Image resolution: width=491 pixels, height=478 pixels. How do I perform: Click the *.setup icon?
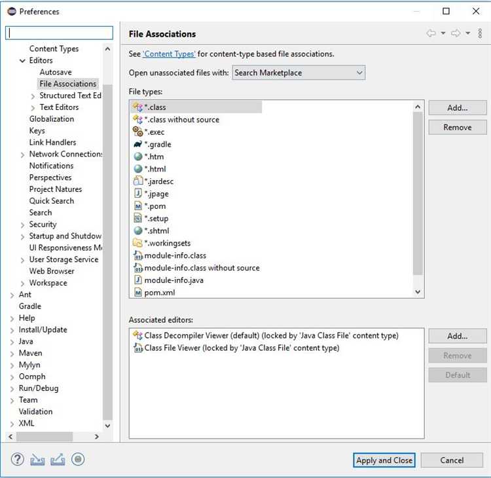[x=137, y=218]
